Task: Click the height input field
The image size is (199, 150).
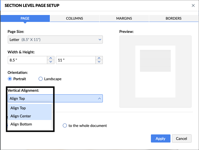Action: click(x=75, y=60)
